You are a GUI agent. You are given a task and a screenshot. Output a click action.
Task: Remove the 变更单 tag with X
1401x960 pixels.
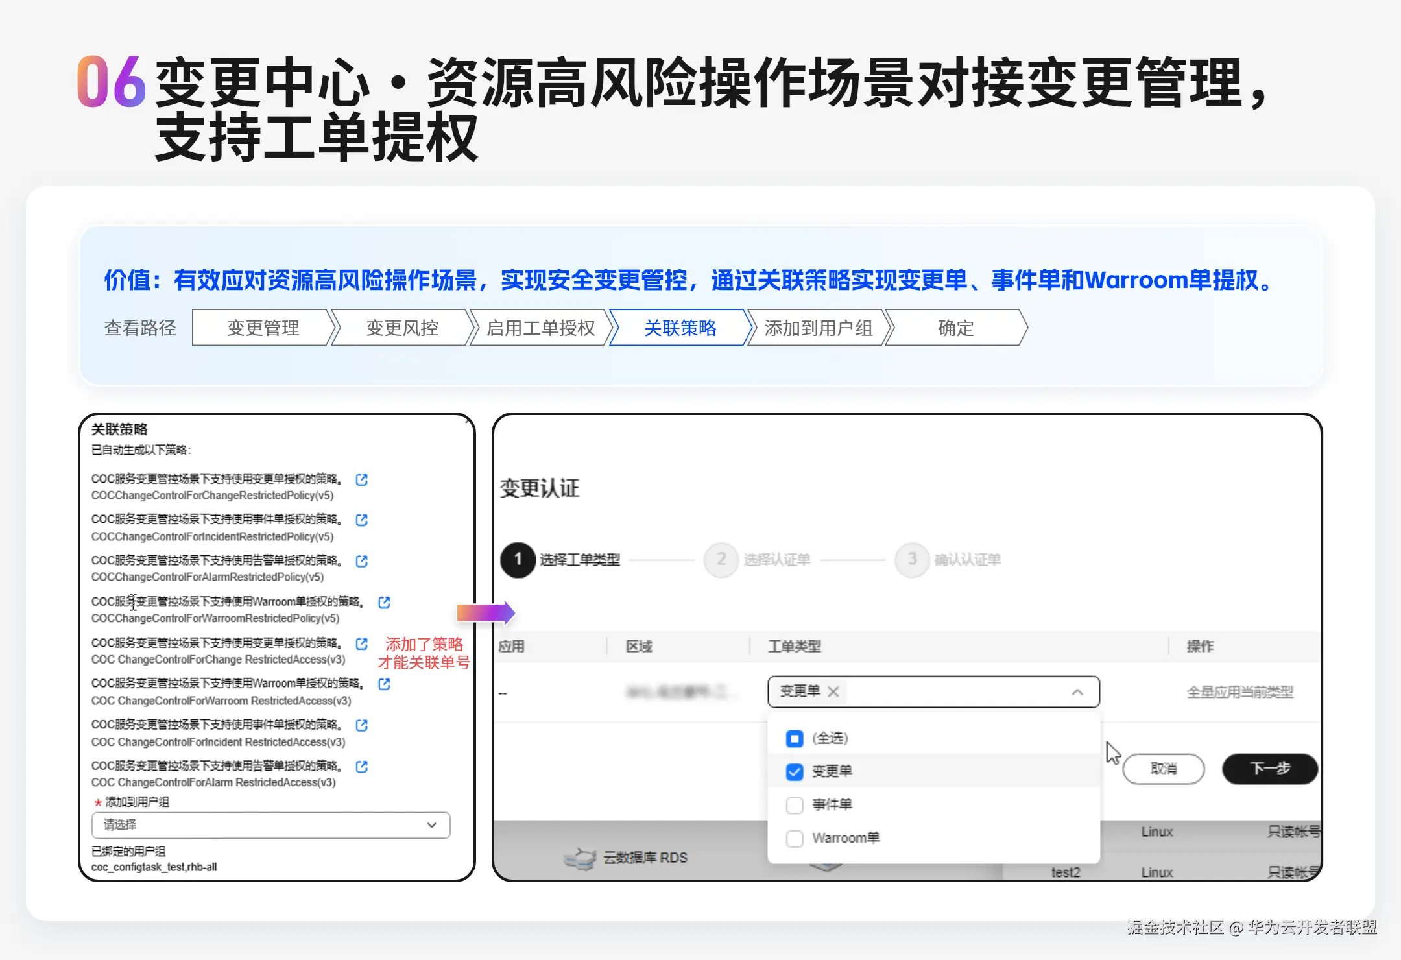coord(833,691)
